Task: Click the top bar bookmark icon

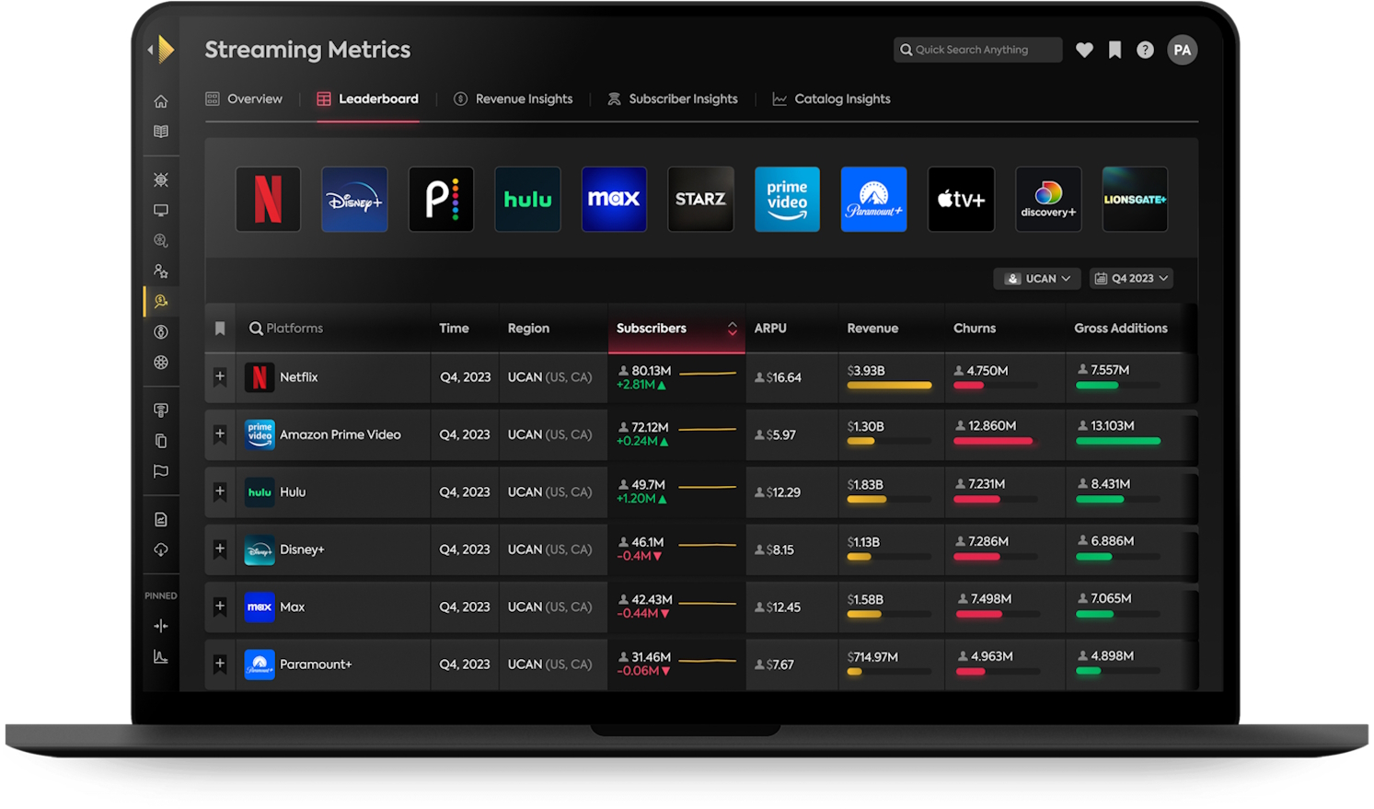Action: pos(1114,50)
